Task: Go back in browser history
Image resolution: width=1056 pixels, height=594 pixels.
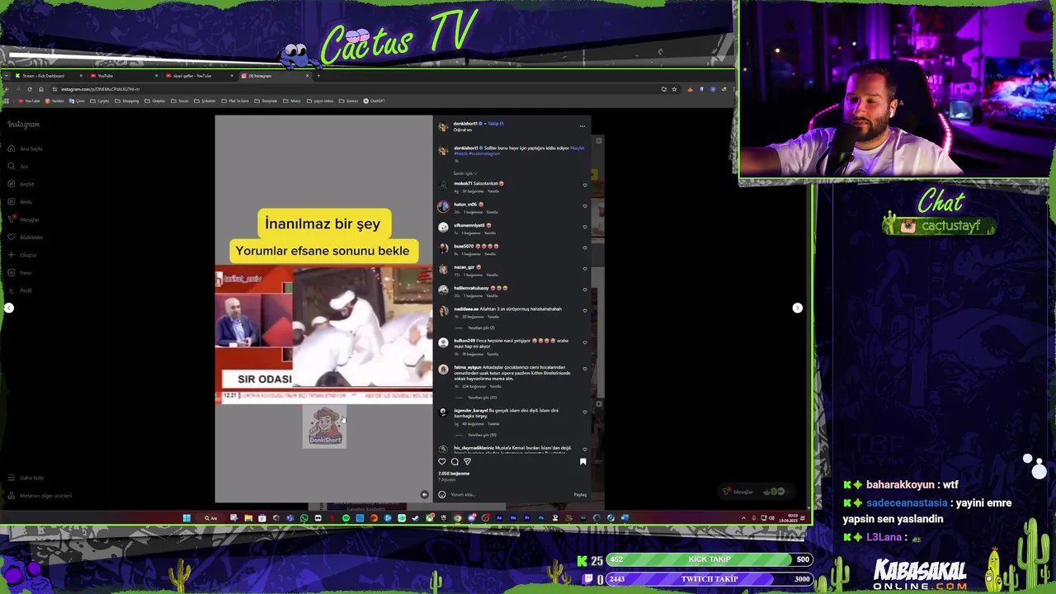Action: (x=7, y=89)
